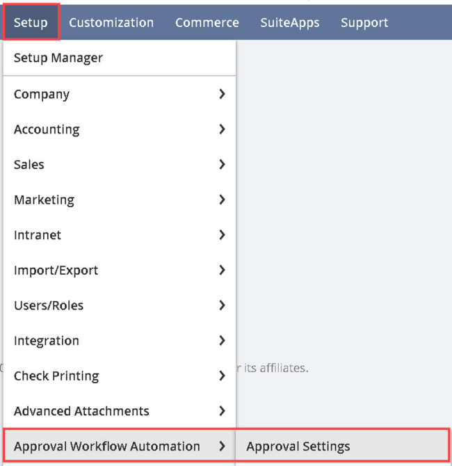
Task: Expand the Marketing submenu arrow
Action: (222, 200)
